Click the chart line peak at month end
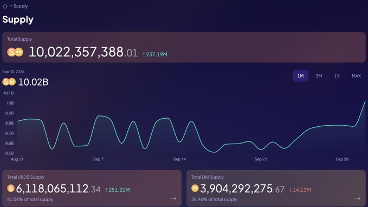368x207 pixels. click(x=365, y=102)
